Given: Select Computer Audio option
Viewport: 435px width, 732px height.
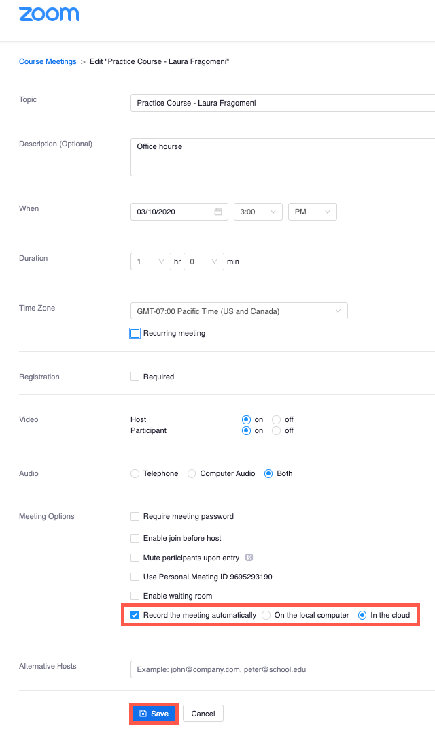Looking at the screenshot, I should pos(192,473).
